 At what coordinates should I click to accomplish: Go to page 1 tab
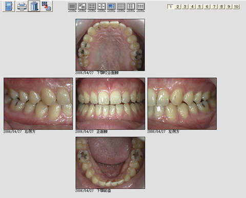(x=170, y=7)
